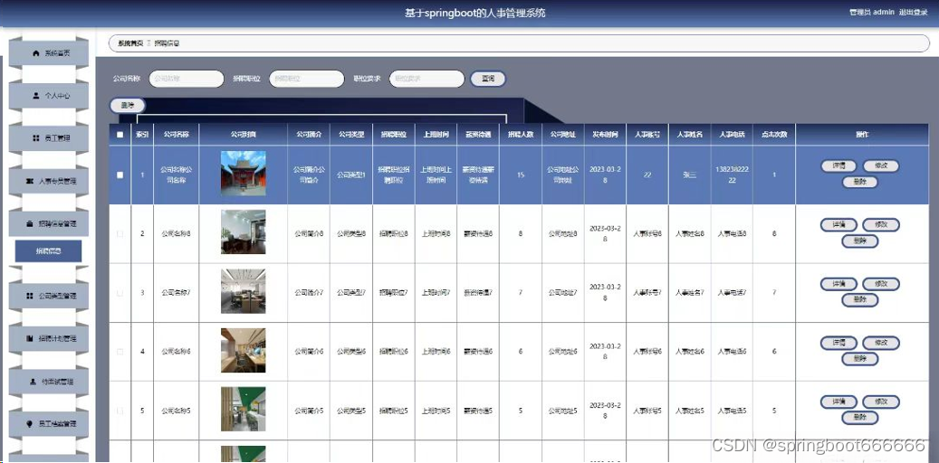Click the 公司名称8 cell
The image size is (939, 463).
point(176,234)
